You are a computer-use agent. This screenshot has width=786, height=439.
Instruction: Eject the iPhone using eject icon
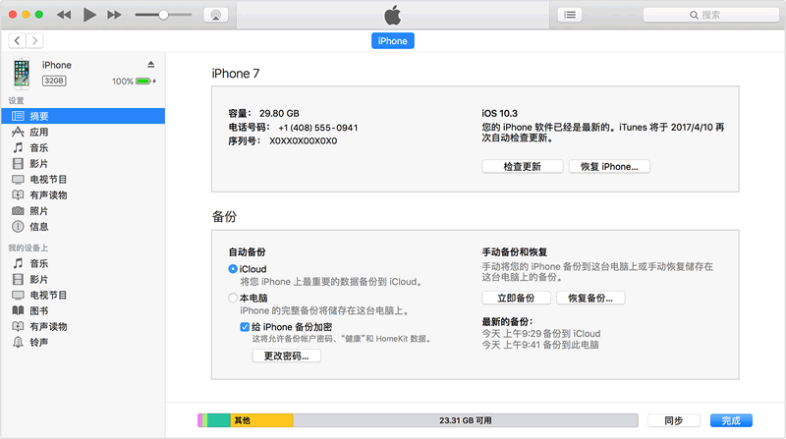tap(150, 65)
